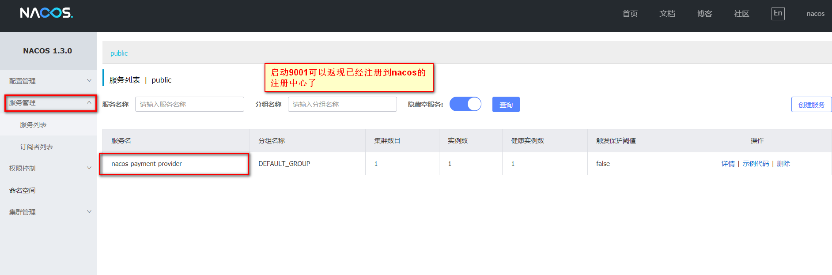
Task: Expand the 配置管理 menu chevron
Action: click(x=89, y=81)
